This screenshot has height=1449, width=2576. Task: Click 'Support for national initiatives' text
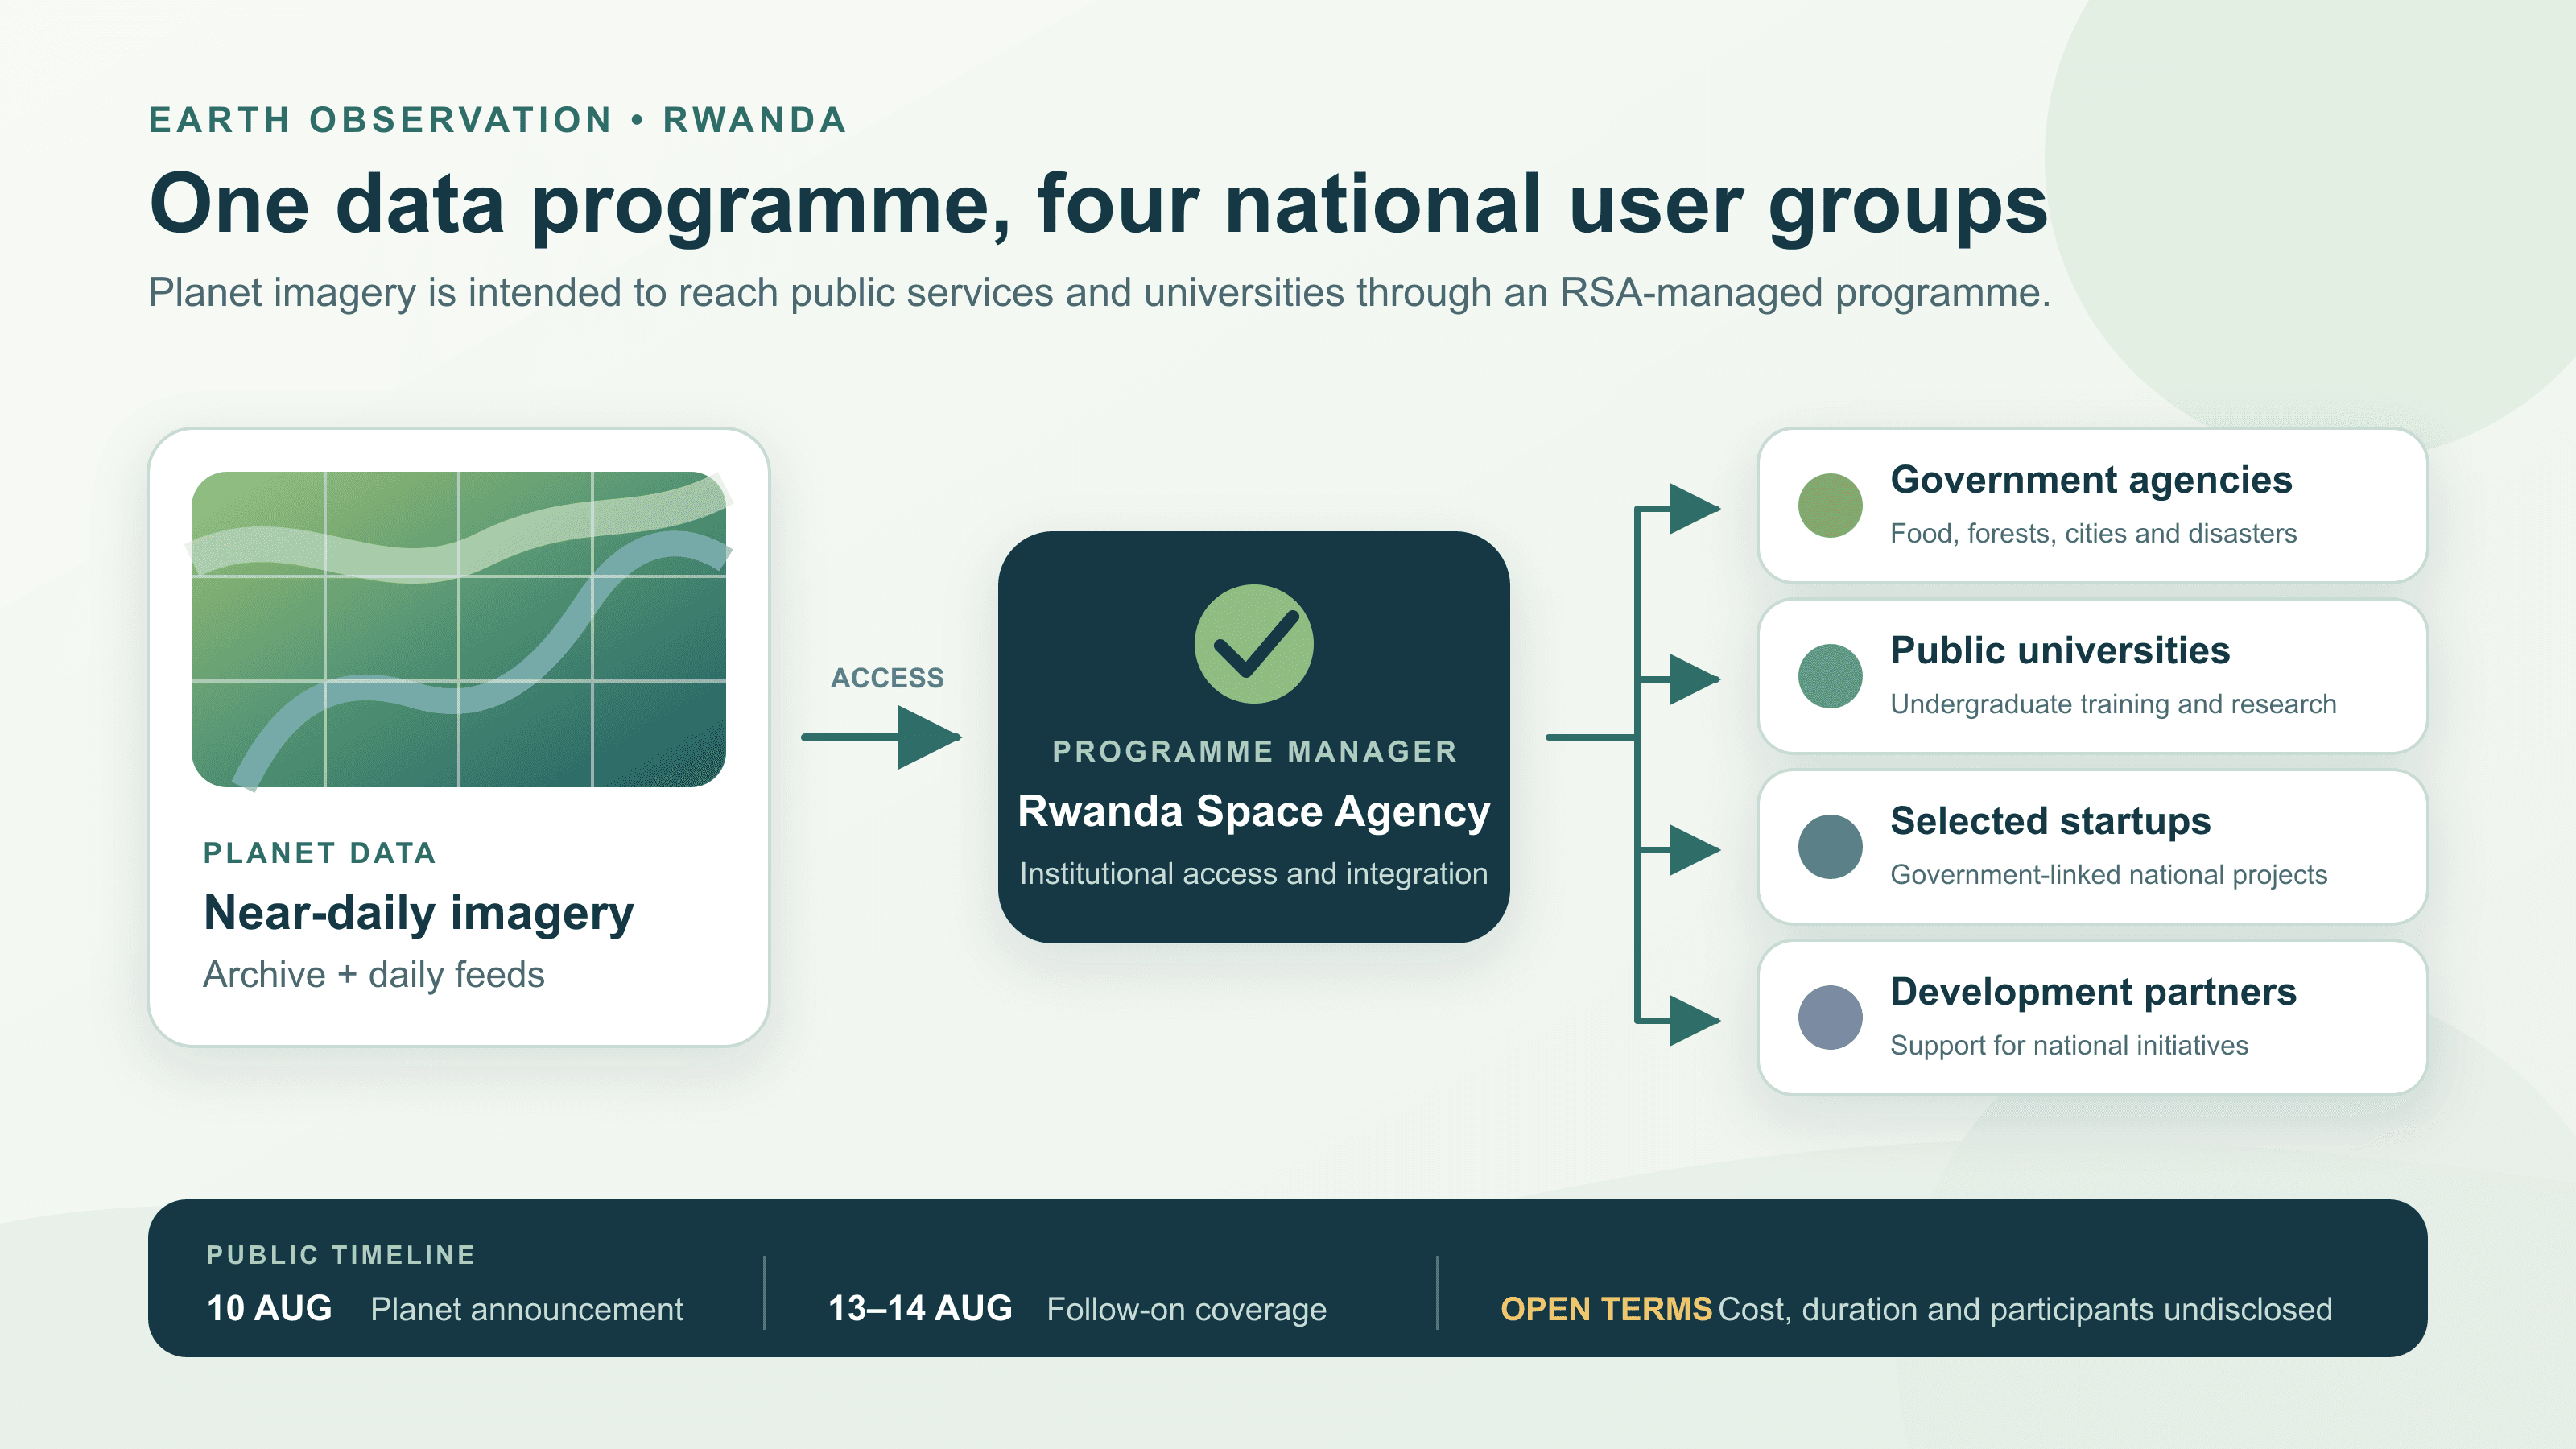tap(2069, 1045)
